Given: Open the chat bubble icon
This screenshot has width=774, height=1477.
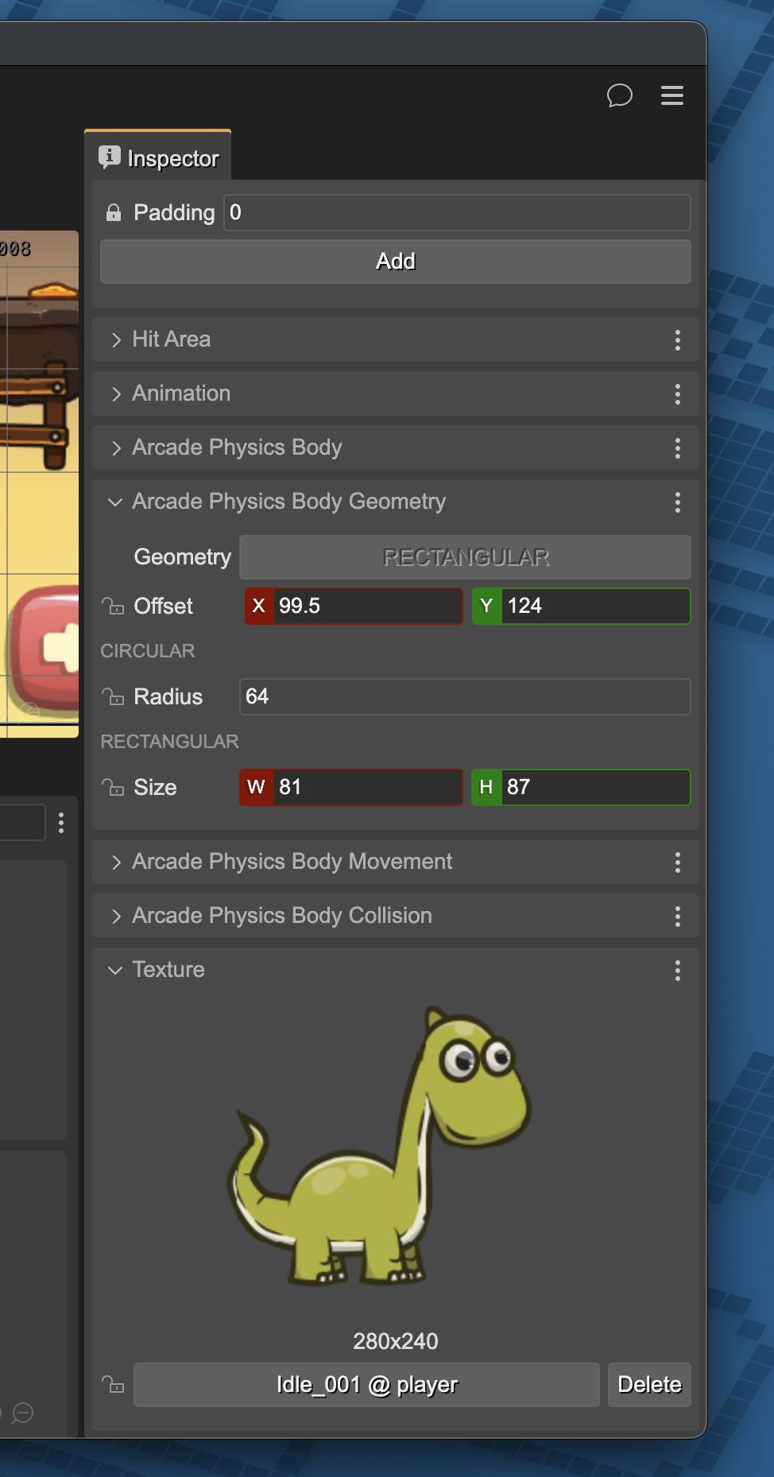Looking at the screenshot, I should pyautogui.click(x=619, y=95).
